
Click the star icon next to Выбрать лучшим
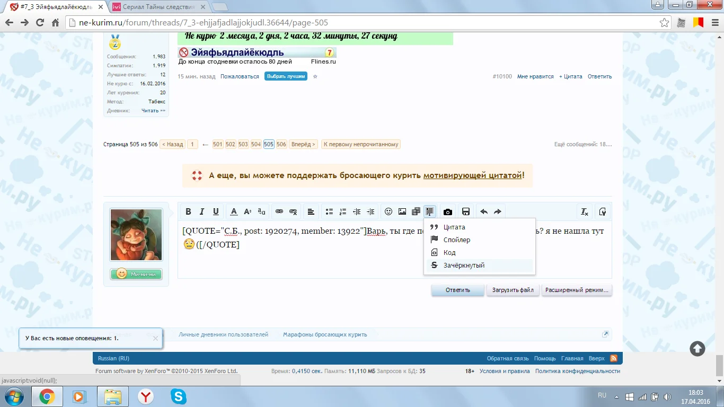coord(315,76)
